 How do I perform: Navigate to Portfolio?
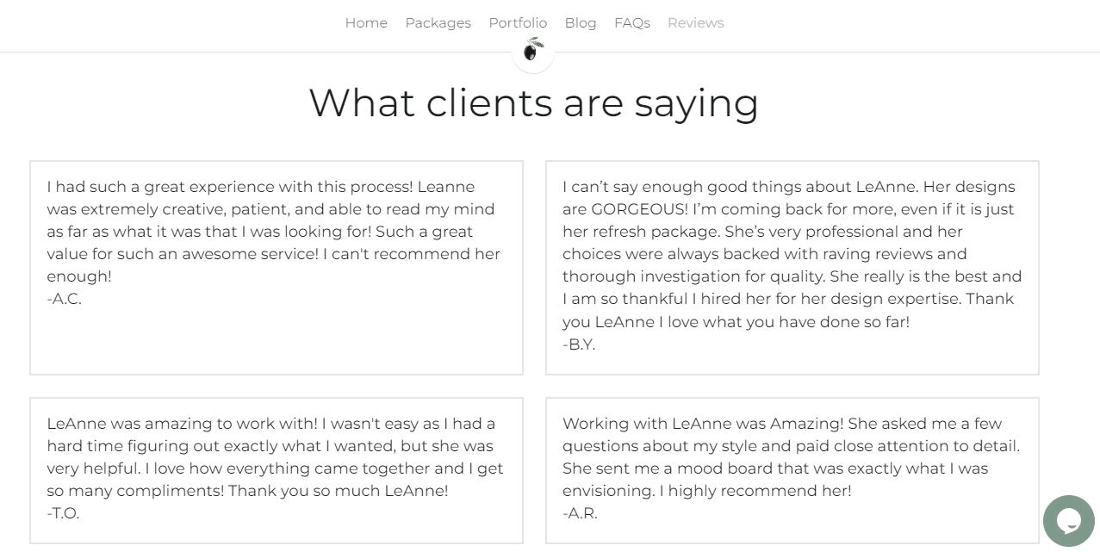(518, 23)
